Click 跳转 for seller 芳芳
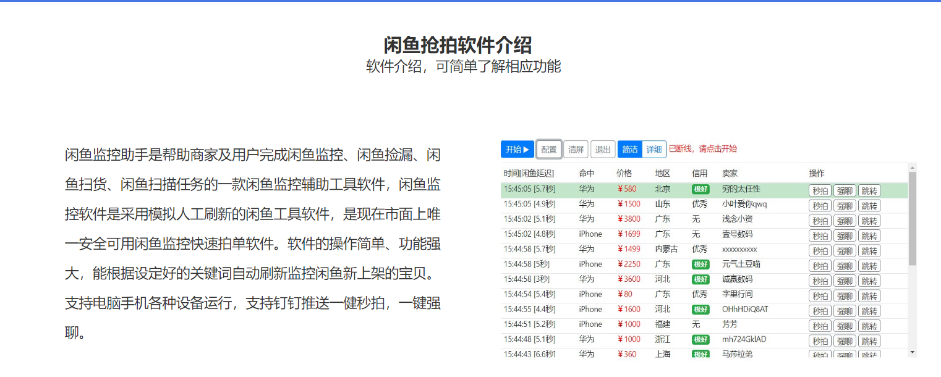Viewport: 941px width, 377px height. coord(869,326)
